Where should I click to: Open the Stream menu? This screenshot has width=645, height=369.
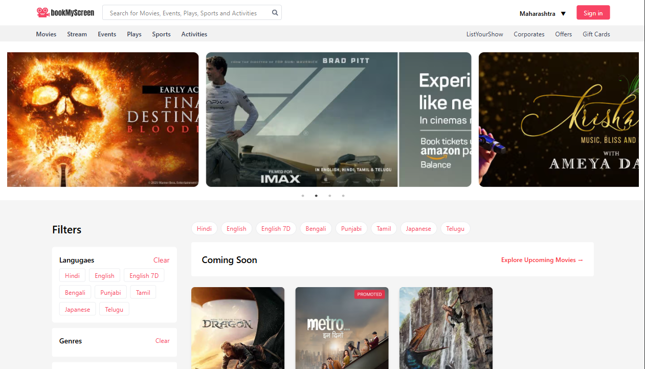[x=77, y=34]
